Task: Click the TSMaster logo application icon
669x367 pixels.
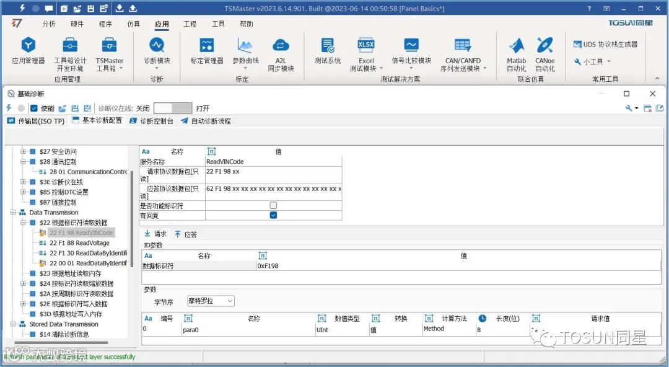Action: tap(16, 24)
